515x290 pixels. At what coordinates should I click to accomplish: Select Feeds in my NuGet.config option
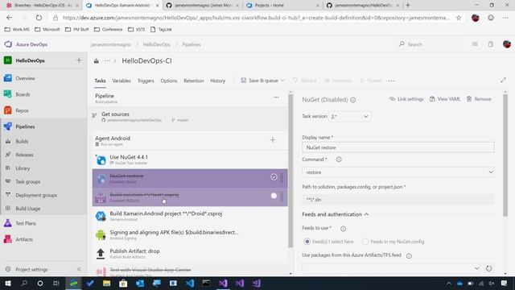365,242
